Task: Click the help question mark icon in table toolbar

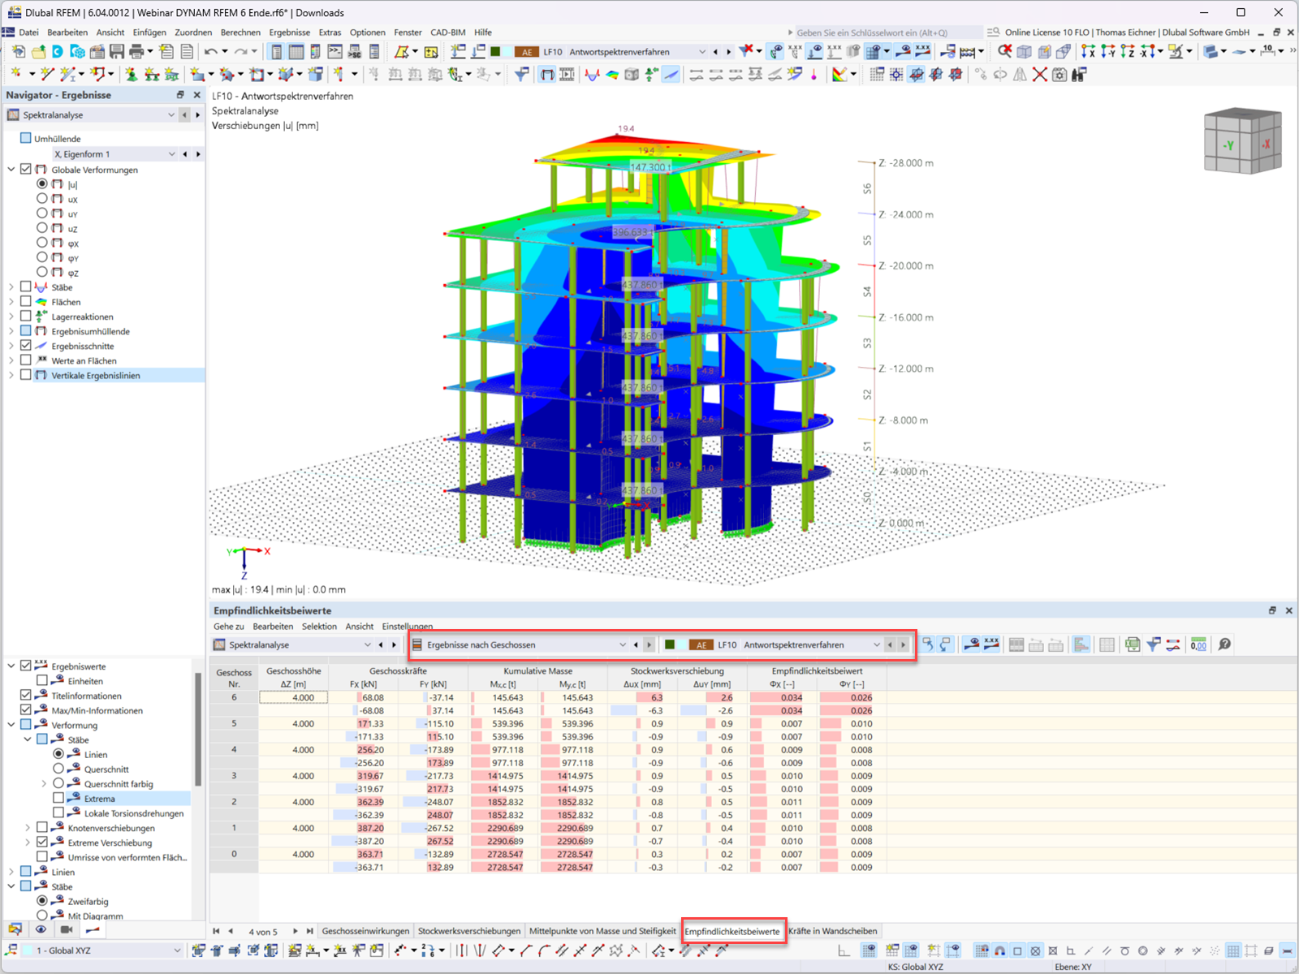Action: [x=1223, y=644]
